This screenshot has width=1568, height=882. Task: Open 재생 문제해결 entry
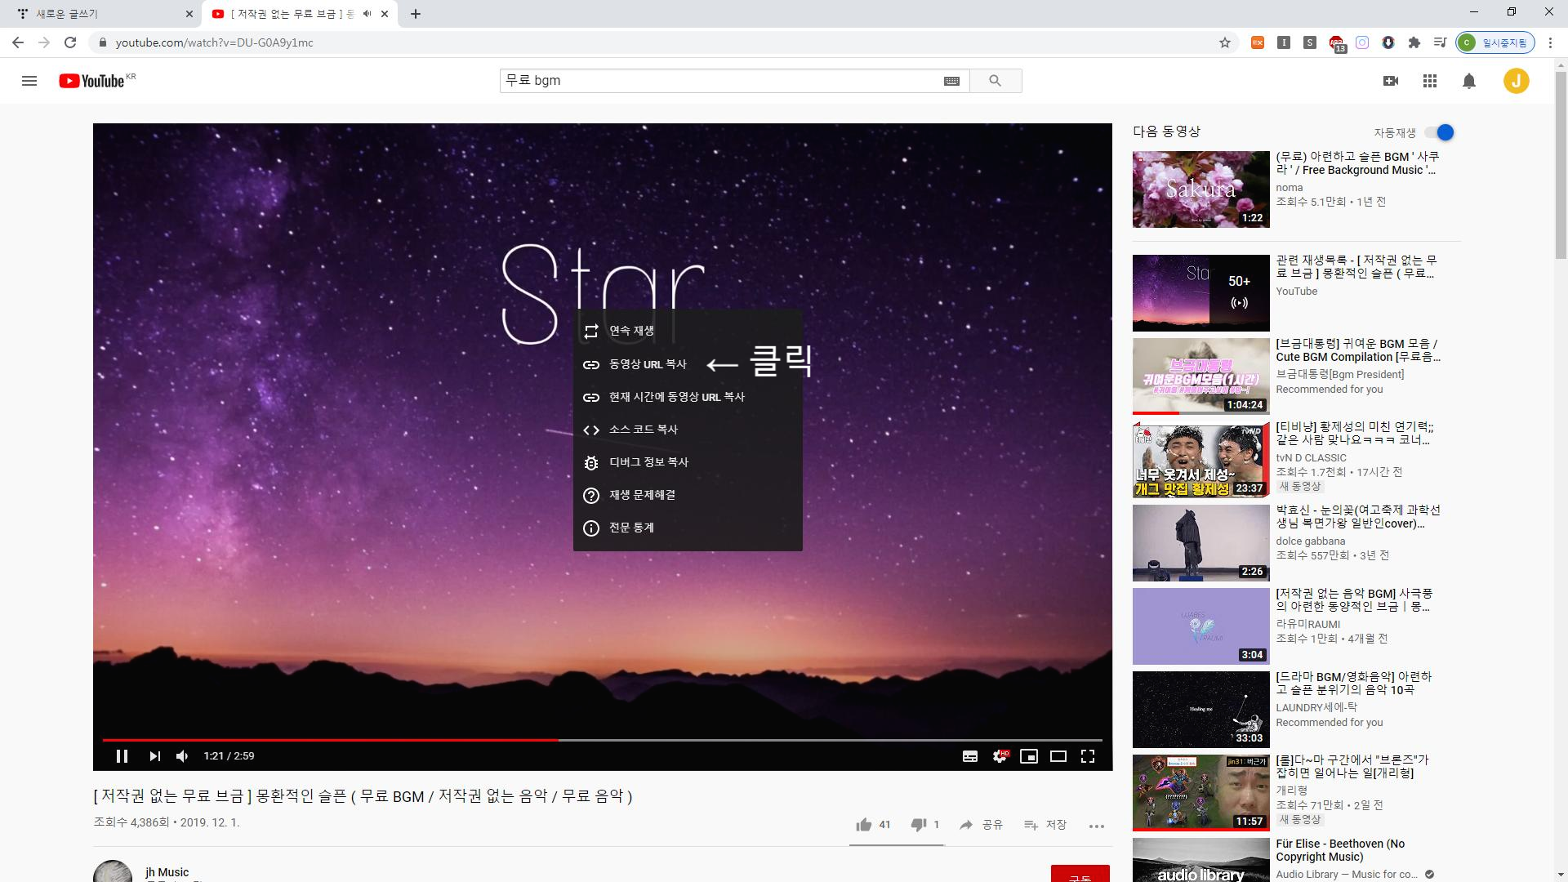pos(688,495)
